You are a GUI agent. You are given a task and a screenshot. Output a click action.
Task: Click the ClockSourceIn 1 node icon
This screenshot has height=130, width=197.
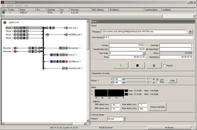pyautogui.click(x=66, y=68)
